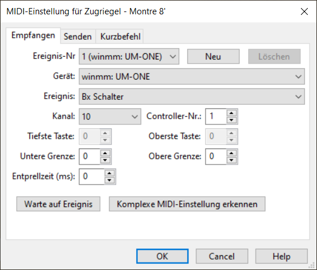This screenshot has width=317, height=270.
Task: Click Warte auf Ereignis button
Action: [58, 204]
